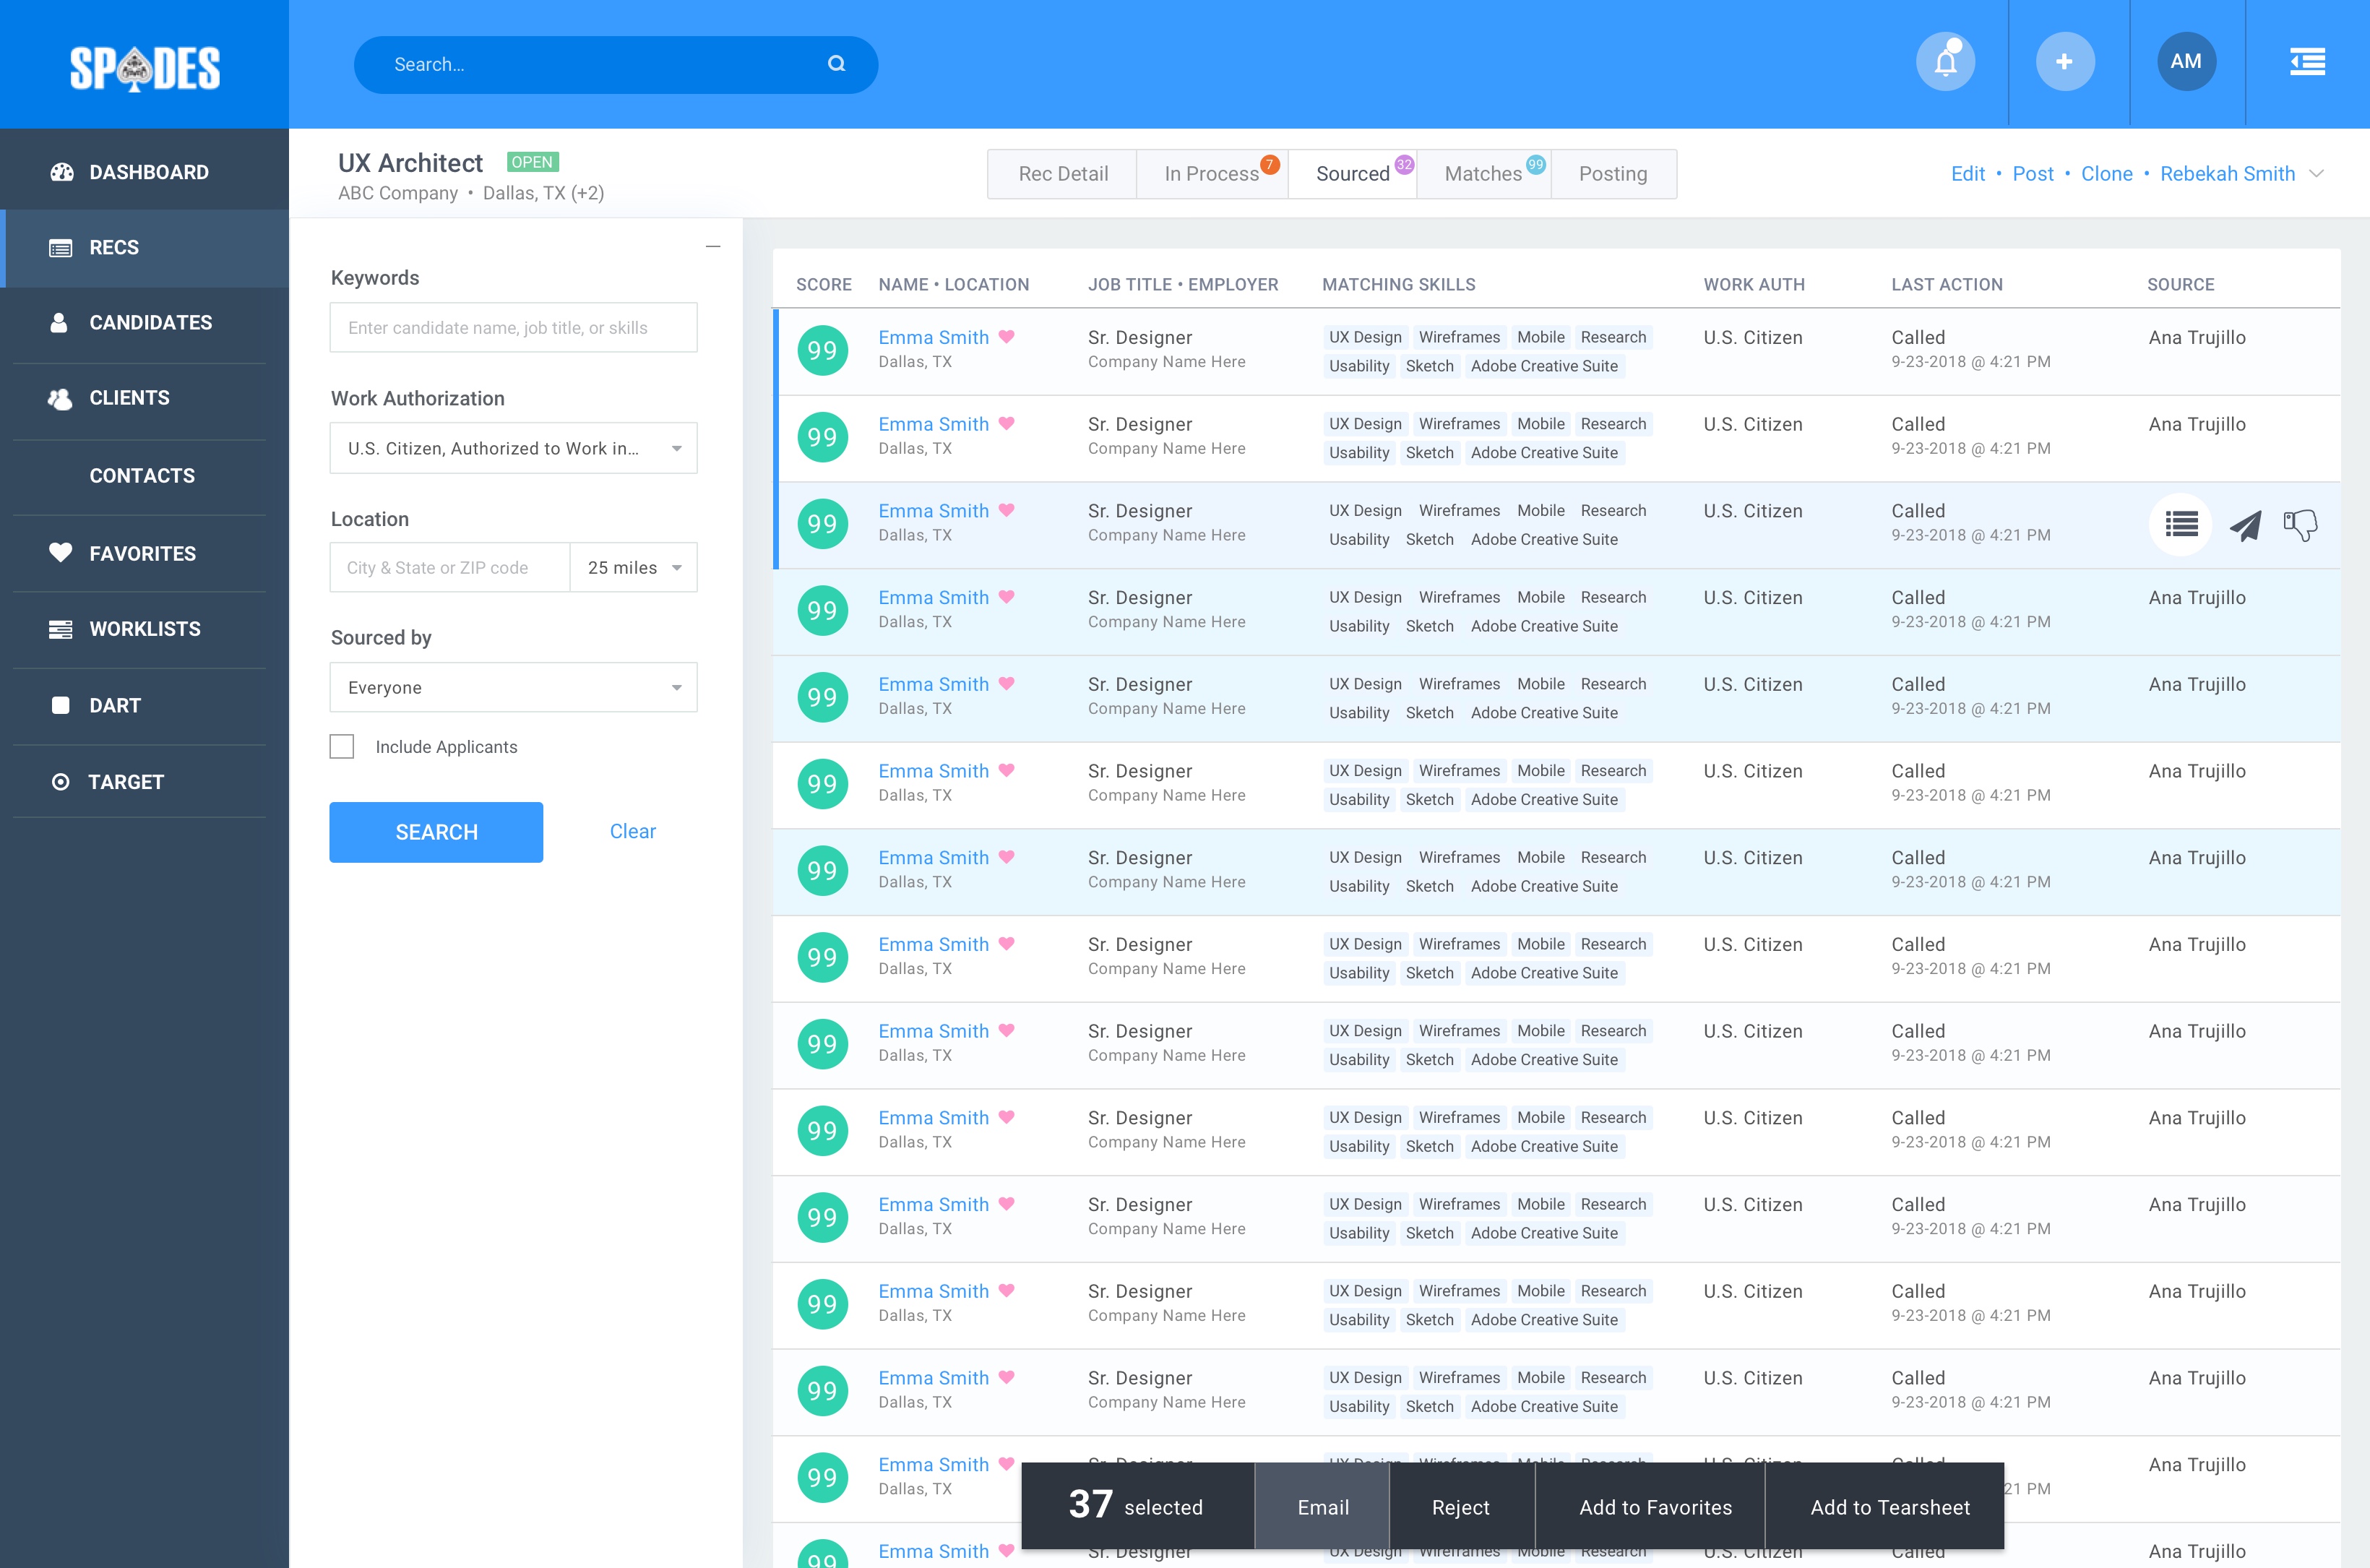This screenshot has height=1568, width=2370.
Task: Expand the 25 miles radius dropdown
Action: tap(634, 568)
